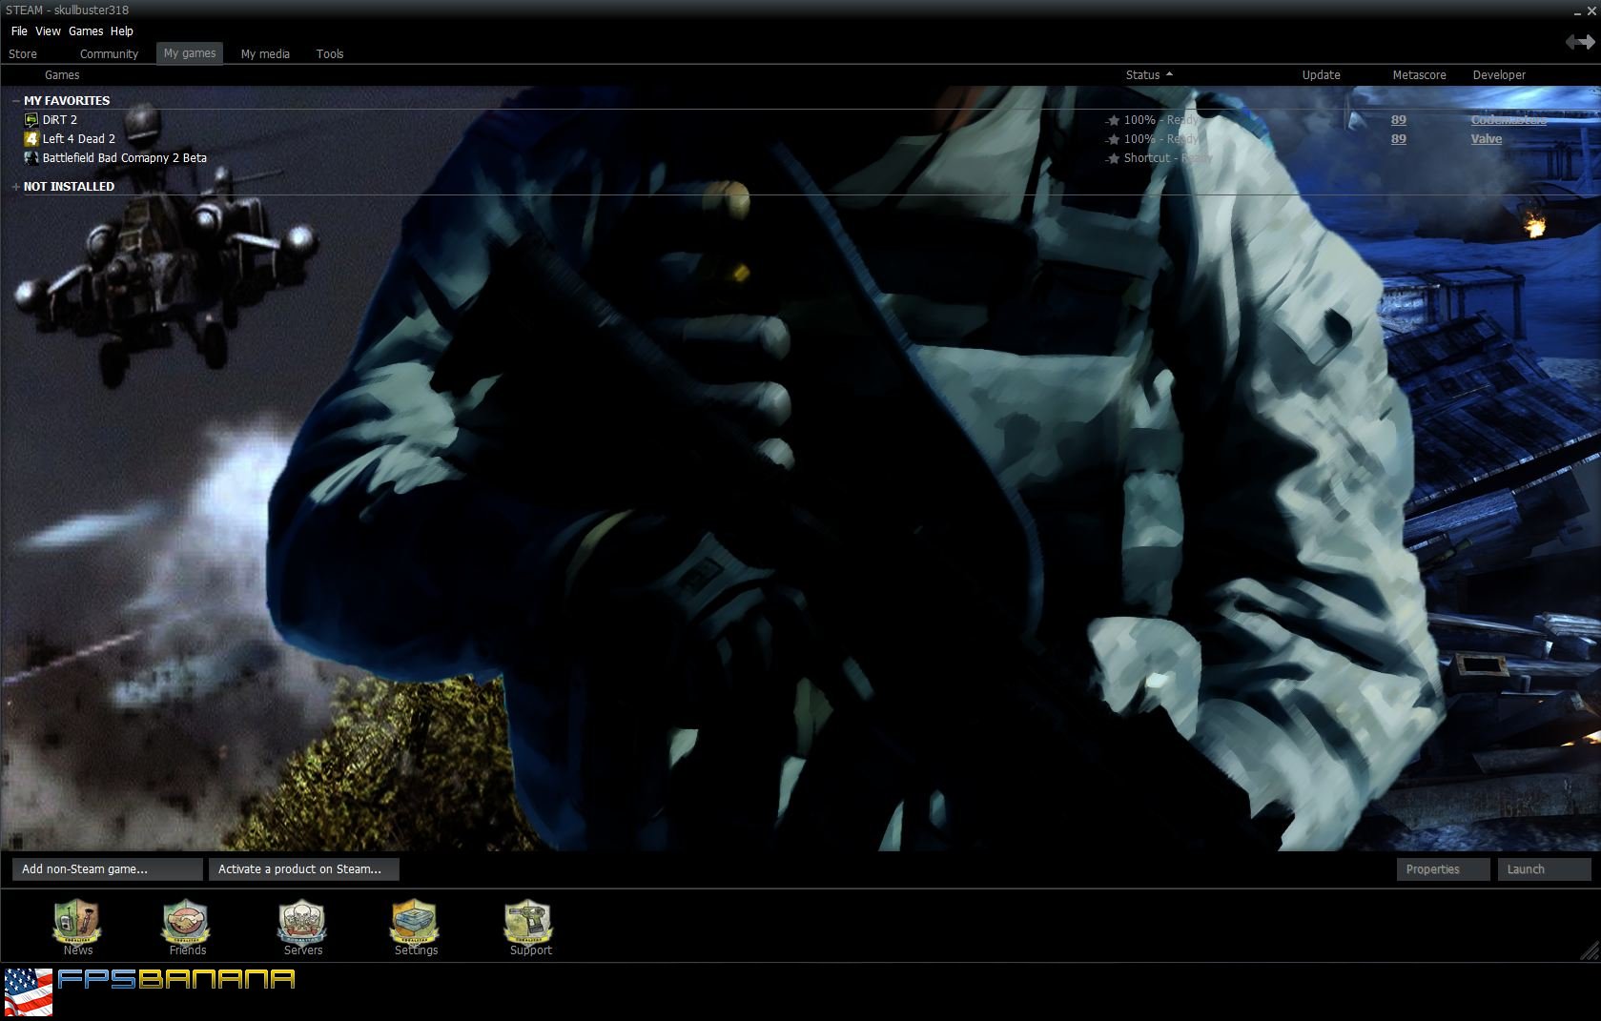Screen dimensions: 1601x1021
Task: Click the Battlefield Bad Company 2 Beta icon
Action: click(31, 158)
